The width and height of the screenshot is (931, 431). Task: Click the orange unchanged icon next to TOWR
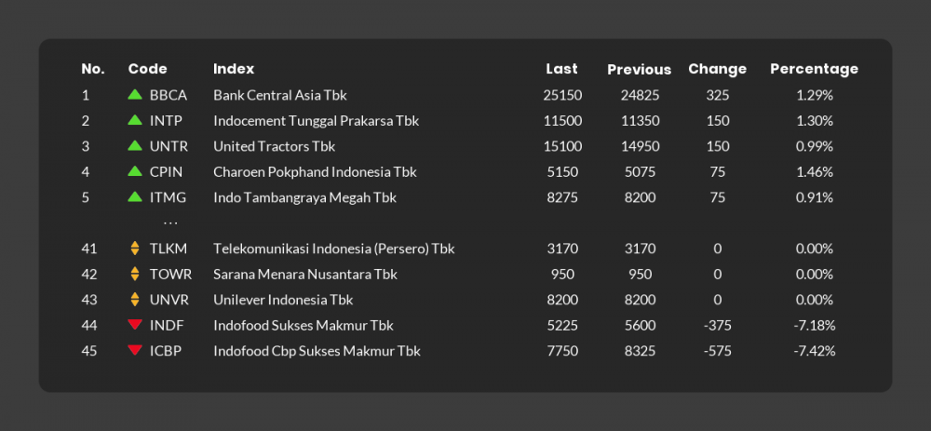tap(135, 274)
